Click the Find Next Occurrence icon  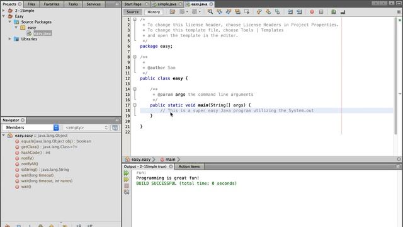[228, 12]
